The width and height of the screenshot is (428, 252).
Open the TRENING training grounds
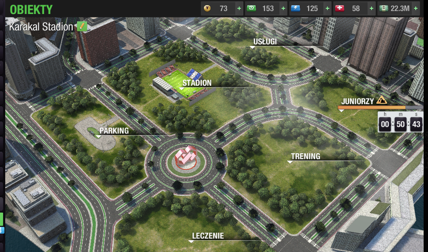pos(305,157)
